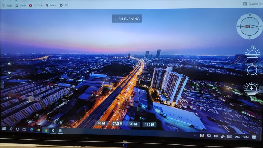Screen dimensions: 263x148
Task: Switch to Chrome in the taskbar
Action: coord(46,130)
